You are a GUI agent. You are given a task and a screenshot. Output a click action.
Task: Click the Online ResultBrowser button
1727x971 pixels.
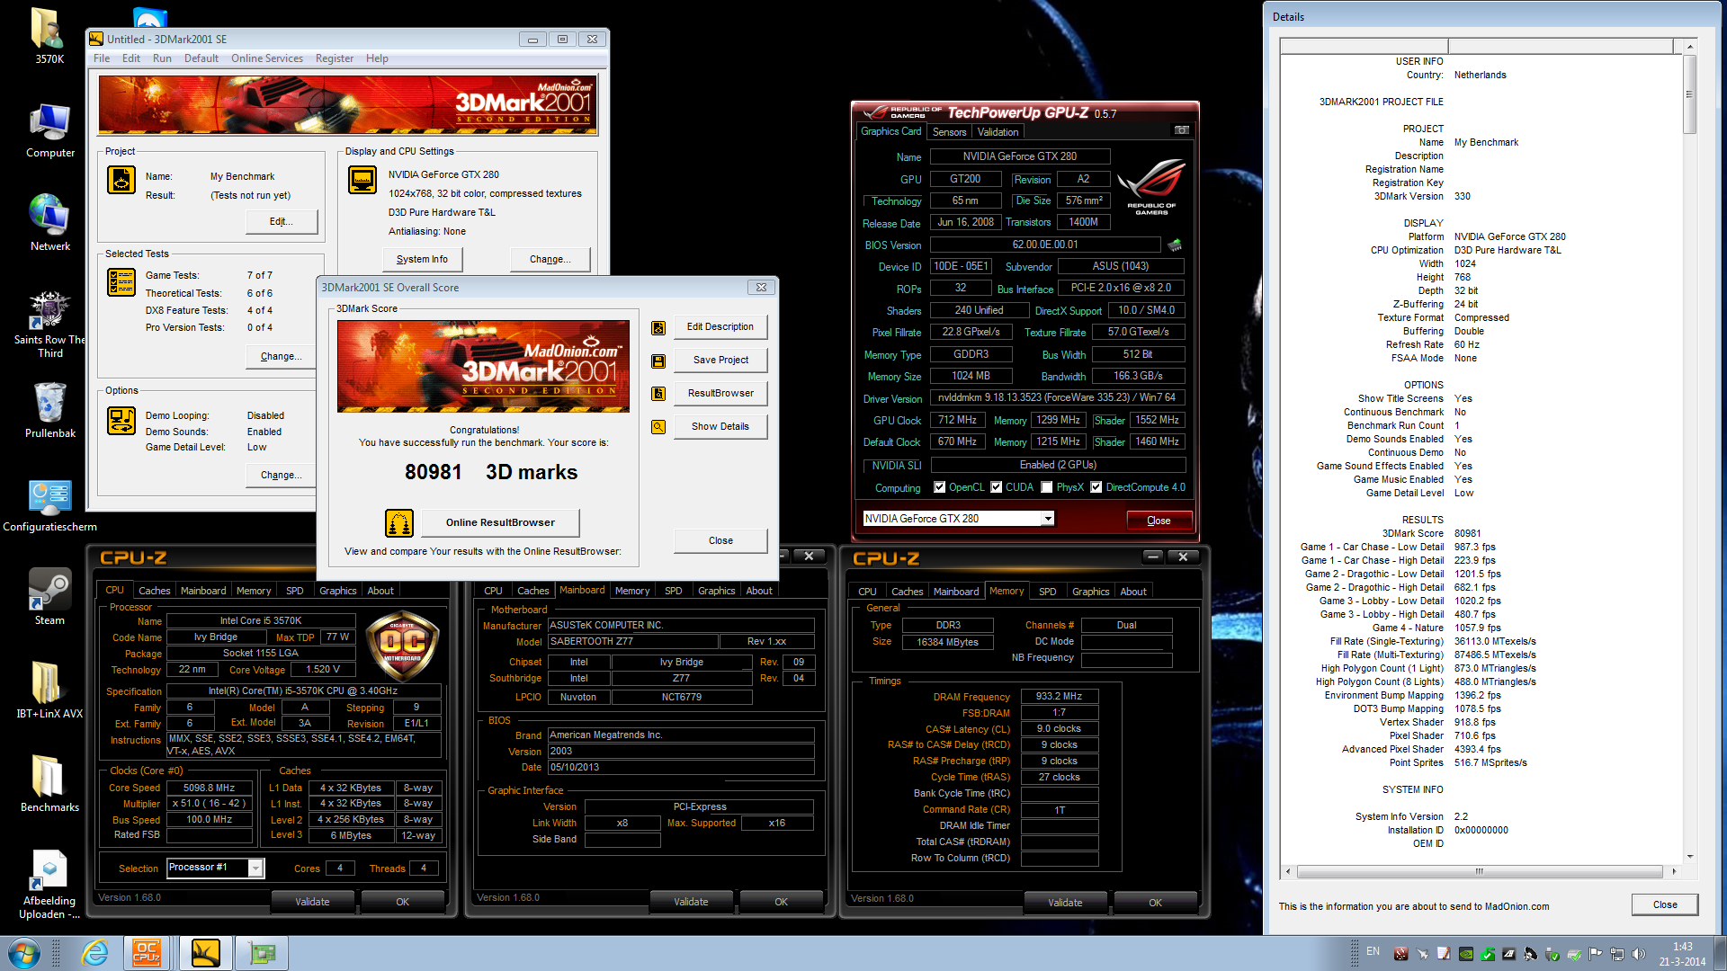point(500,522)
